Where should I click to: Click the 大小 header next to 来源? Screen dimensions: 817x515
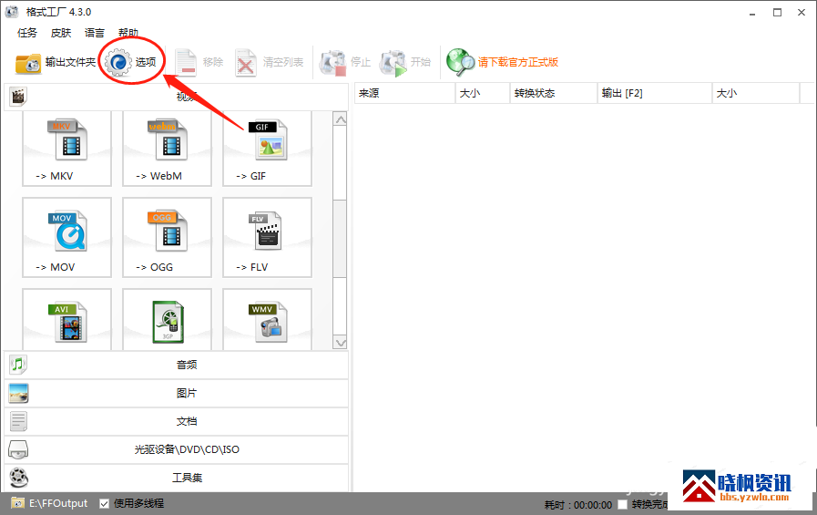pos(483,93)
